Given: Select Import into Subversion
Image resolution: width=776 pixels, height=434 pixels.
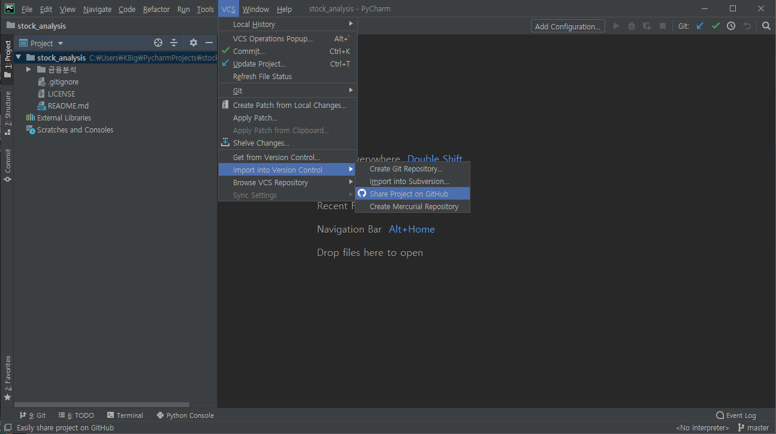Looking at the screenshot, I should (x=412, y=181).
